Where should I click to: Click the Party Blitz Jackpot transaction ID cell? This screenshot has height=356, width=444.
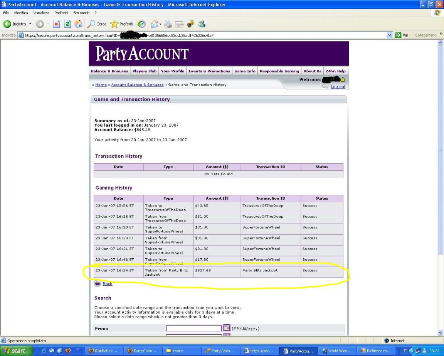(271, 272)
